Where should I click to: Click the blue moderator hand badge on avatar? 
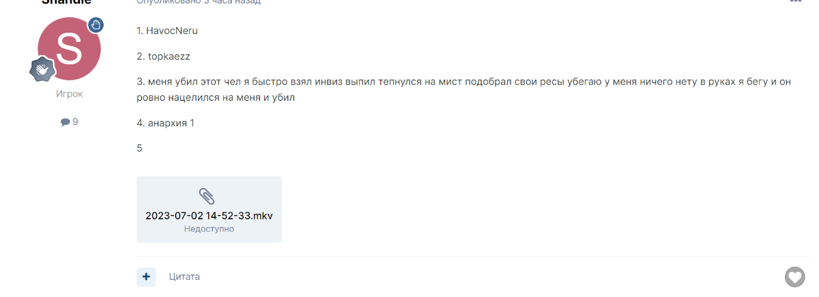pyautogui.click(x=96, y=25)
